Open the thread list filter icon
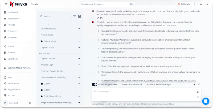This screenshot has width=213, height=109. [75, 16]
